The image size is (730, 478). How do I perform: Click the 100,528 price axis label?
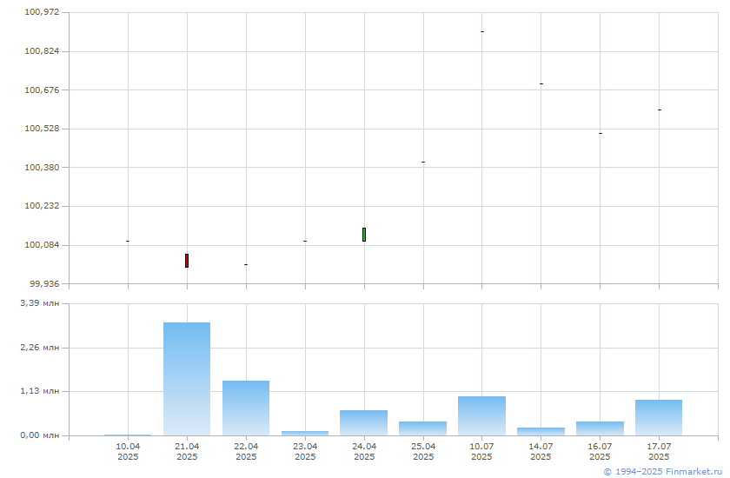(42, 129)
